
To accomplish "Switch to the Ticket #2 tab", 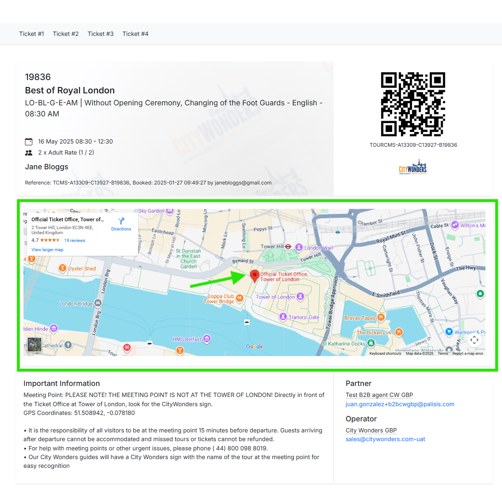I will click(66, 34).
